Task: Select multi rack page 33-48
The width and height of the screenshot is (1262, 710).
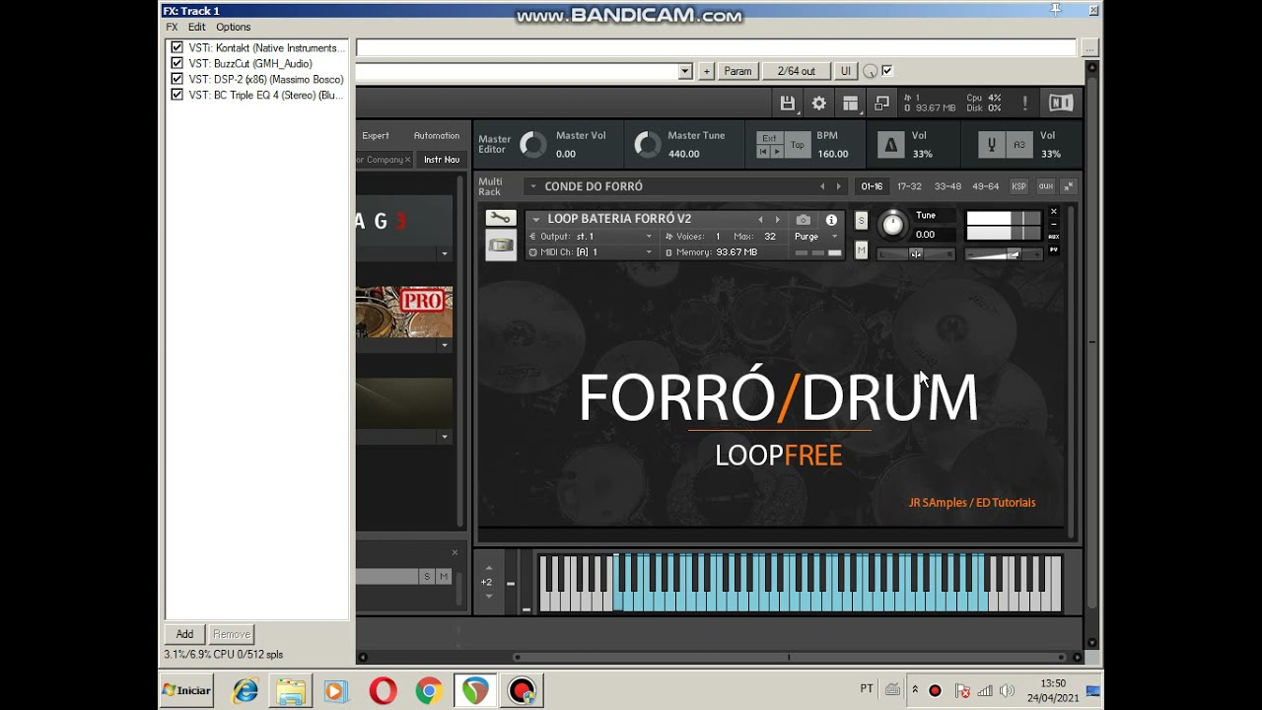Action: pyautogui.click(x=947, y=186)
